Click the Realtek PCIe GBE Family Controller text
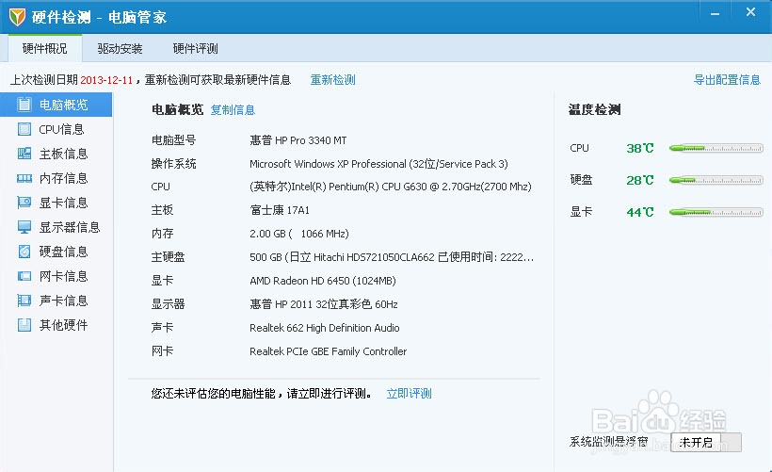772x472 pixels. point(328,351)
